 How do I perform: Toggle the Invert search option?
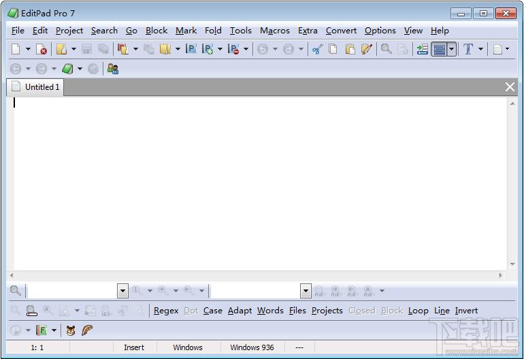[466, 311]
